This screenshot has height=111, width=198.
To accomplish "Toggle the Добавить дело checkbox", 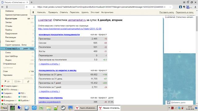I will click(169, 102).
